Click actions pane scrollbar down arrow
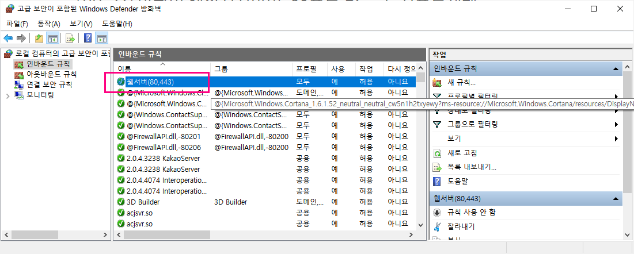Image resolution: width=634 pixels, height=254 pixels. tap(627, 234)
